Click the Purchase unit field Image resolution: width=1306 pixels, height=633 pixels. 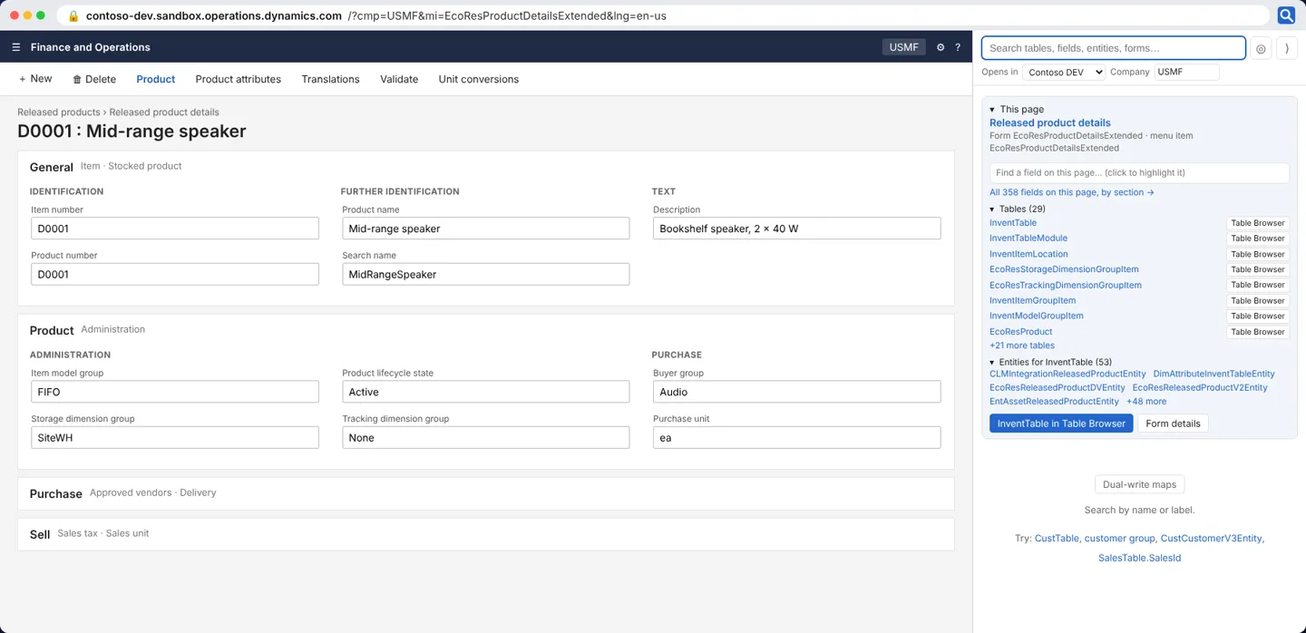(x=796, y=437)
